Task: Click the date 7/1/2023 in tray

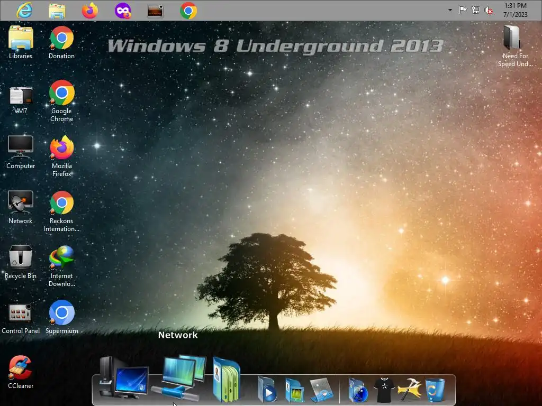Action: (516, 14)
